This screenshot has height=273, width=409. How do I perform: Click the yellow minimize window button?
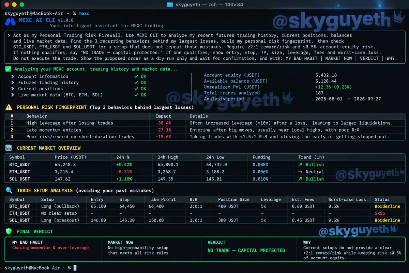(14, 5)
